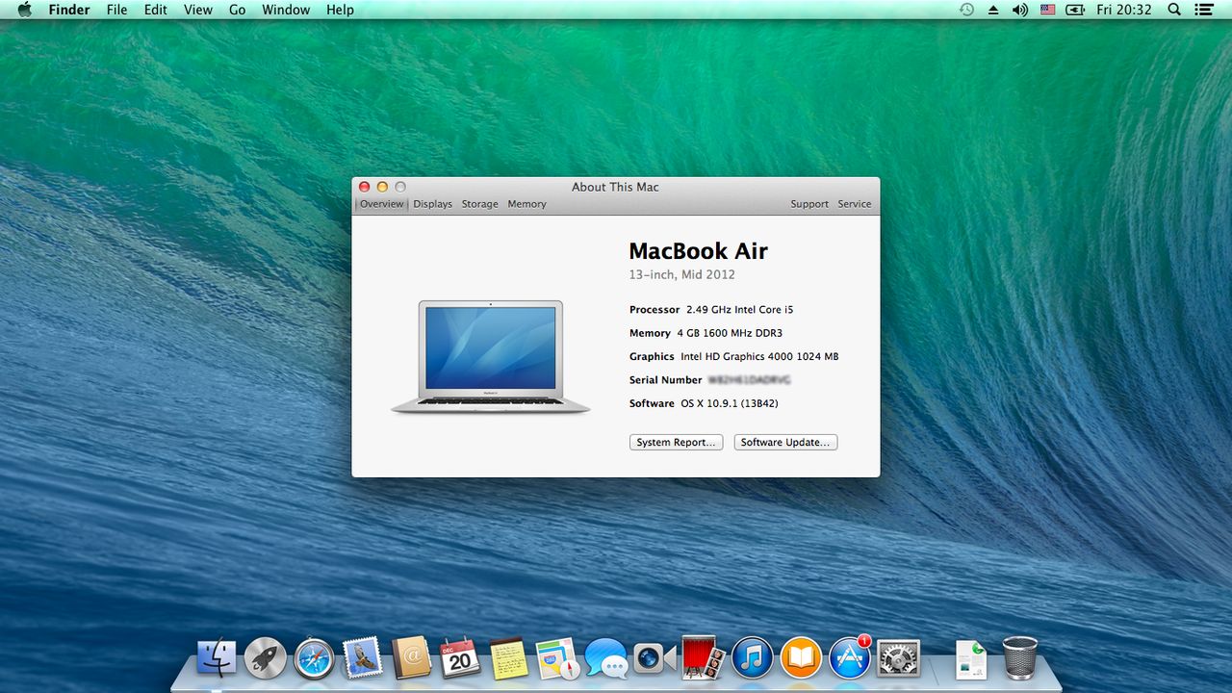This screenshot has width=1232, height=693.
Task: Open System Preferences gear icon
Action: pyautogui.click(x=899, y=658)
